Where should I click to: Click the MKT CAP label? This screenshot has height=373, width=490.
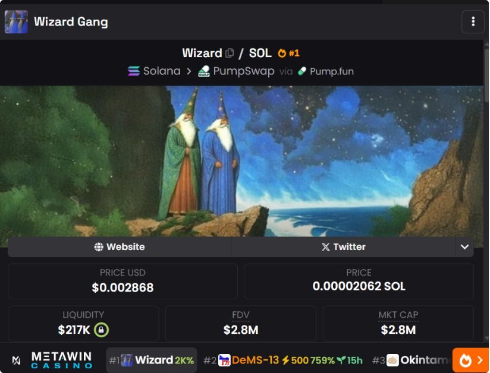point(398,315)
